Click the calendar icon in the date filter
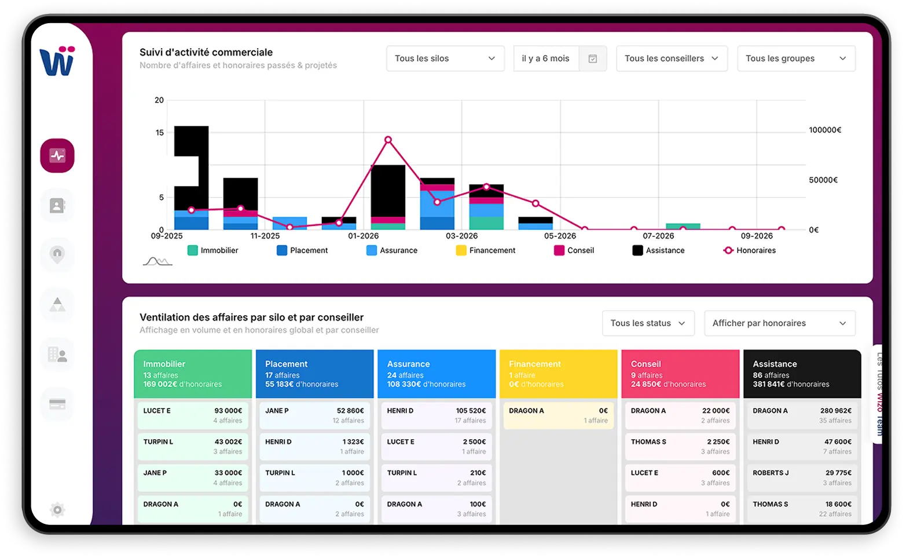The width and height of the screenshot is (906, 558). [x=593, y=59]
